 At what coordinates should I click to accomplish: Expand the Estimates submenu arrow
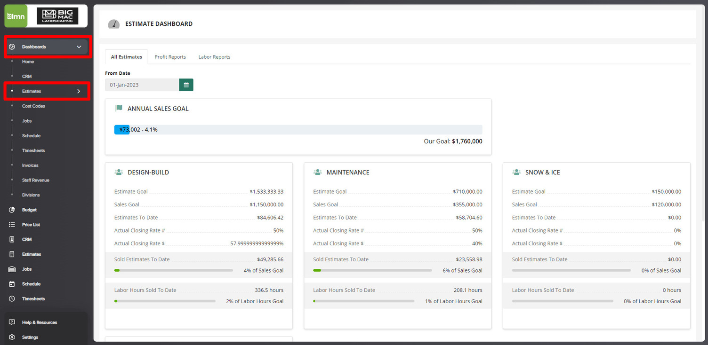[80, 91]
